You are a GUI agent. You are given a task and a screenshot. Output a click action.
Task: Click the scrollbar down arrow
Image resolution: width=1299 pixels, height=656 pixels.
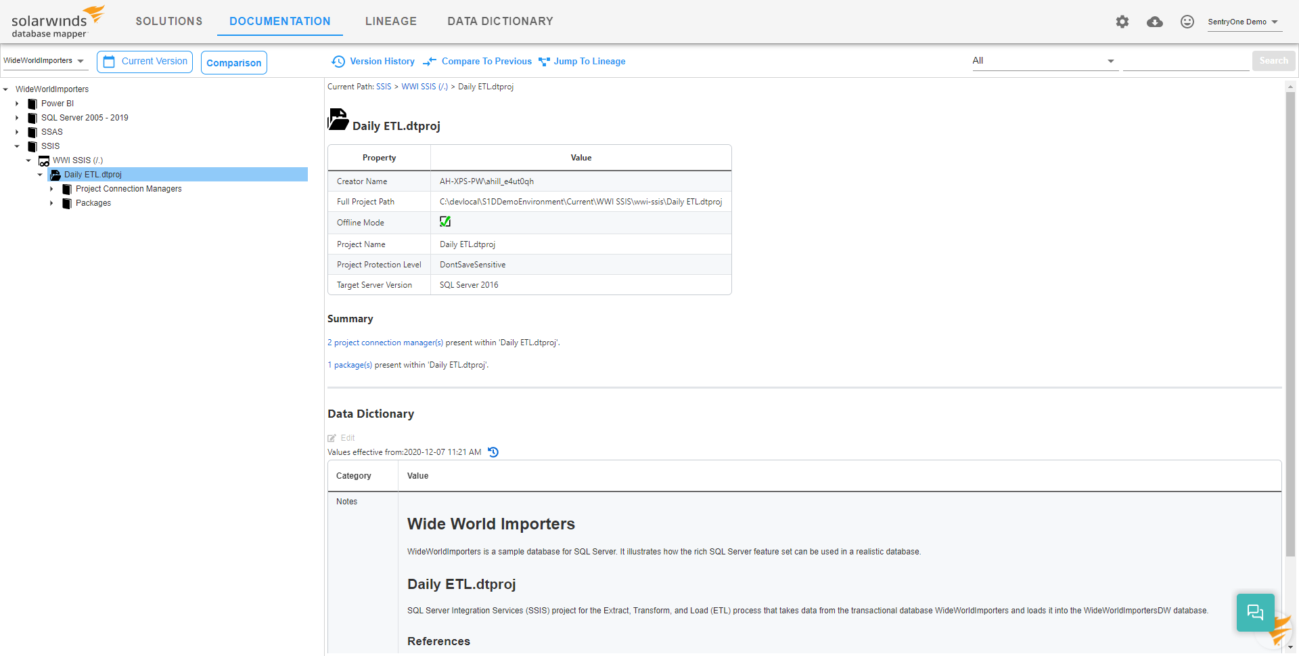(1290, 648)
